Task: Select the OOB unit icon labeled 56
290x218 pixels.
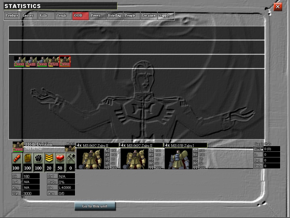Action: (x=31, y=62)
